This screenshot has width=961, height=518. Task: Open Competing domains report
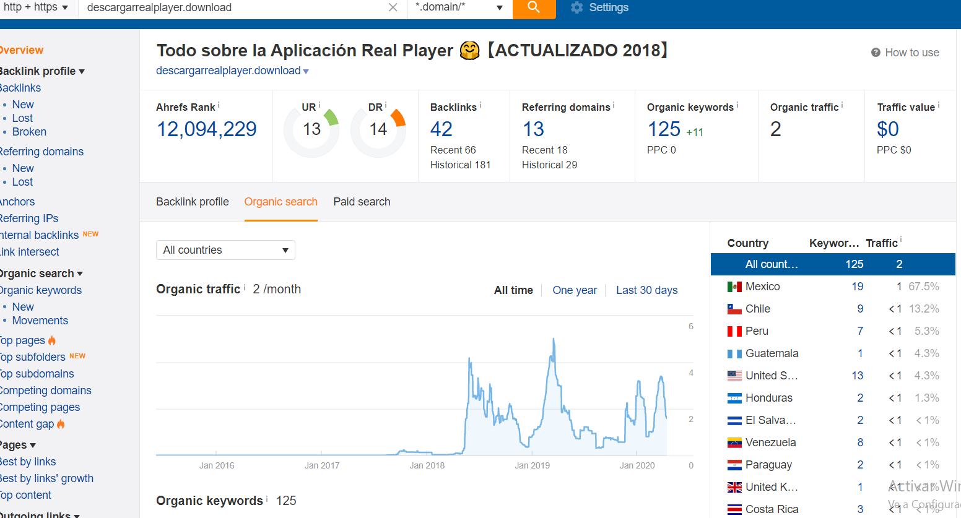click(x=45, y=391)
